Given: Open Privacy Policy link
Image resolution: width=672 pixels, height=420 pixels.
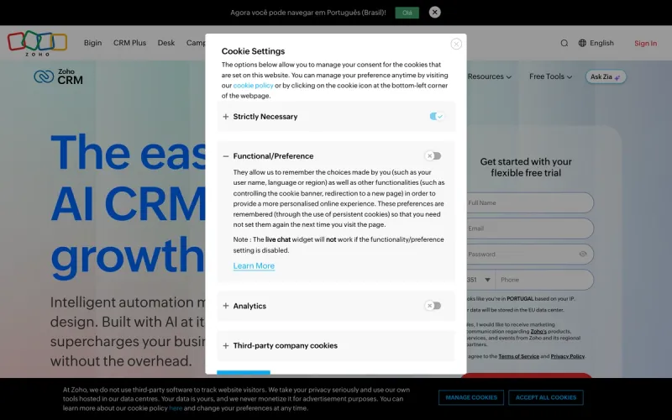Looking at the screenshot, I should click(x=568, y=356).
